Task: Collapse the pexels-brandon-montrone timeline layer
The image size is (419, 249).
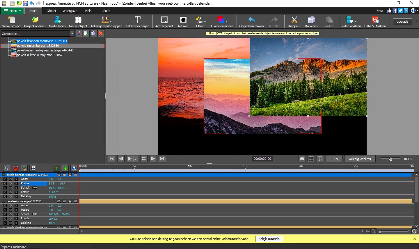Action: click(x=3, y=175)
